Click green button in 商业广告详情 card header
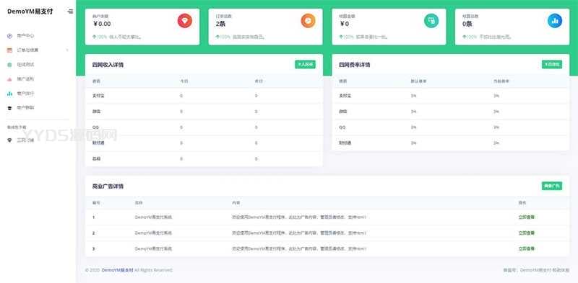This screenshot has width=578, height=283. pyautogui.click(x=552, y=186)
